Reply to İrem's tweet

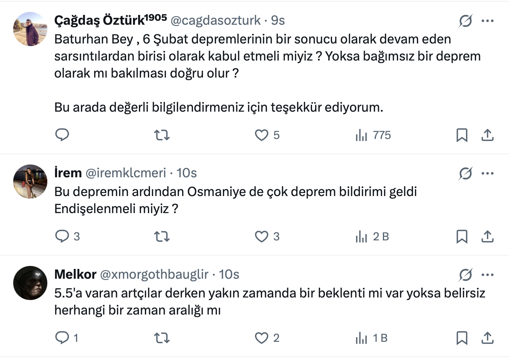62,236
